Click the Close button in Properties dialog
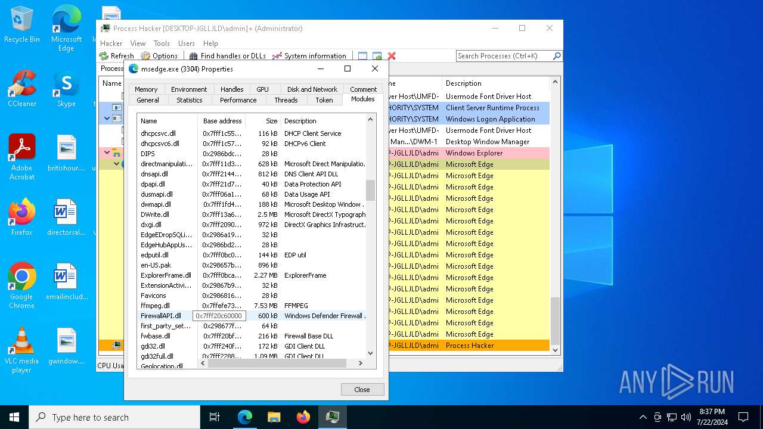Screen dimensions: 763x429 pos(362,390)
